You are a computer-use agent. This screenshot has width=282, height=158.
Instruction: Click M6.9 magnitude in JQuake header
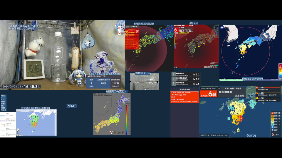tap(182, 31)
